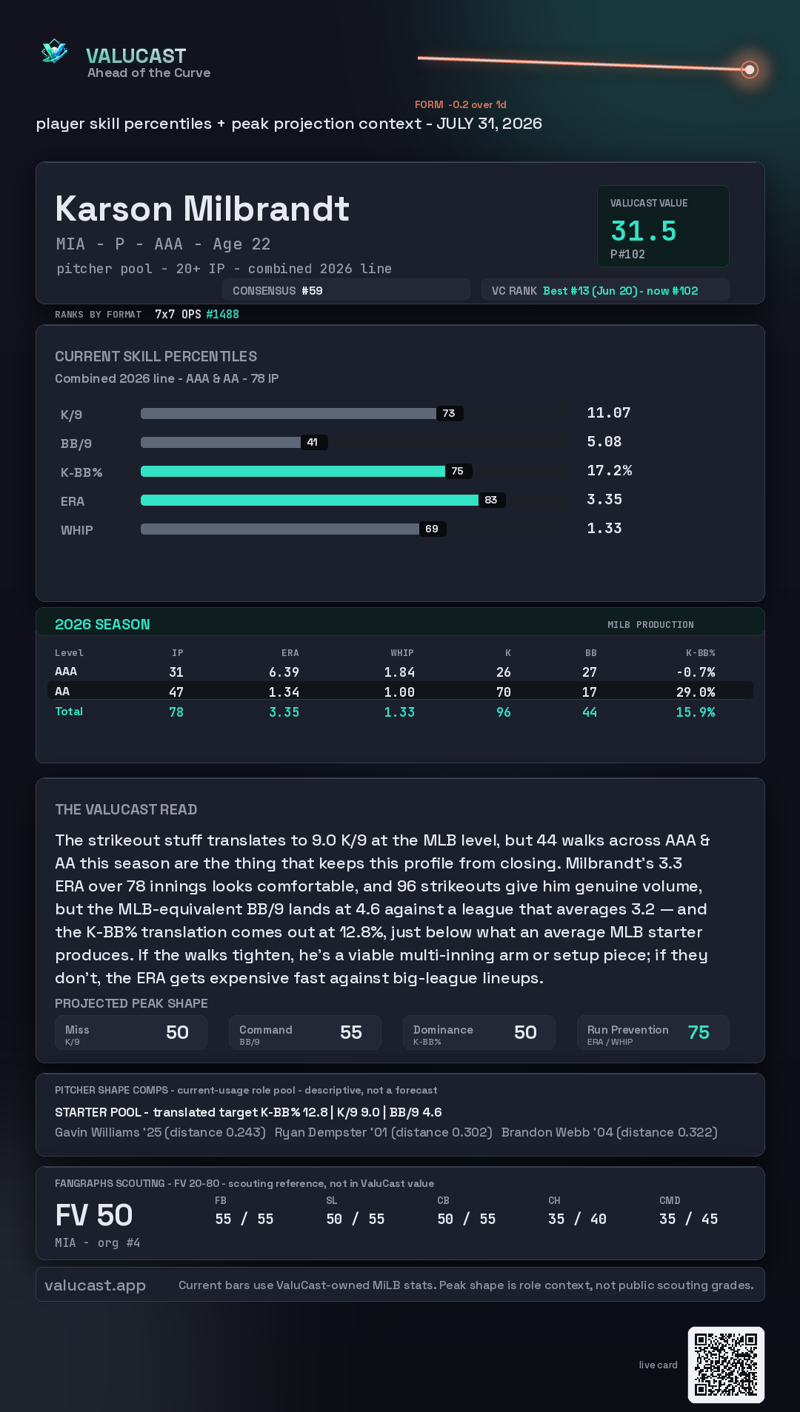Click the Command BB/9 tile
800x1412 pixels.
pos(305,1032)
